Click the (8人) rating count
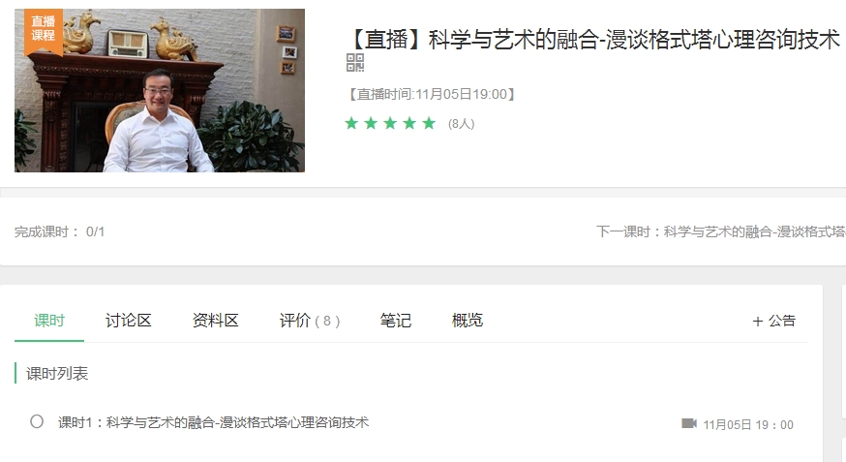846x462 pixels. (462, 124)
